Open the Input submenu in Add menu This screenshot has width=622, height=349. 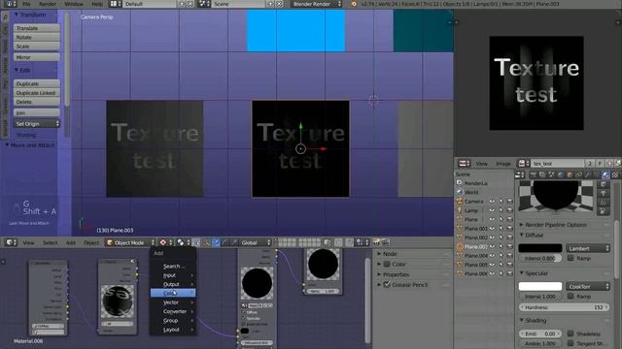173,275
